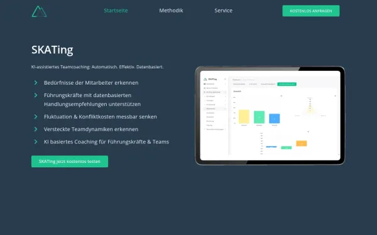
Task: Click the KI-assistiertes Teamcoaching tagline
Action: (97, 67)
